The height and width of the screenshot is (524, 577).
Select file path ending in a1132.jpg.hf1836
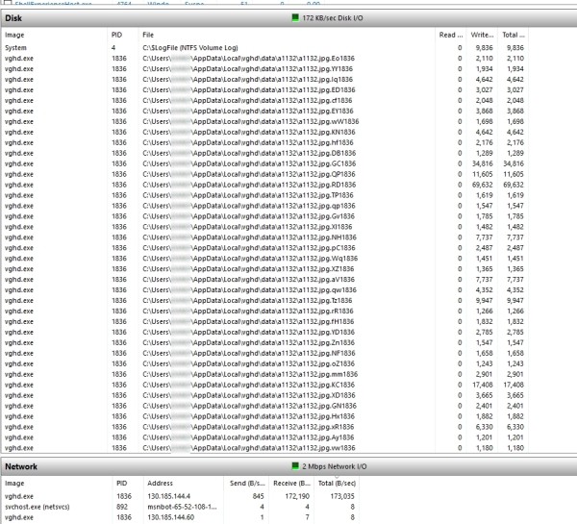248,142
